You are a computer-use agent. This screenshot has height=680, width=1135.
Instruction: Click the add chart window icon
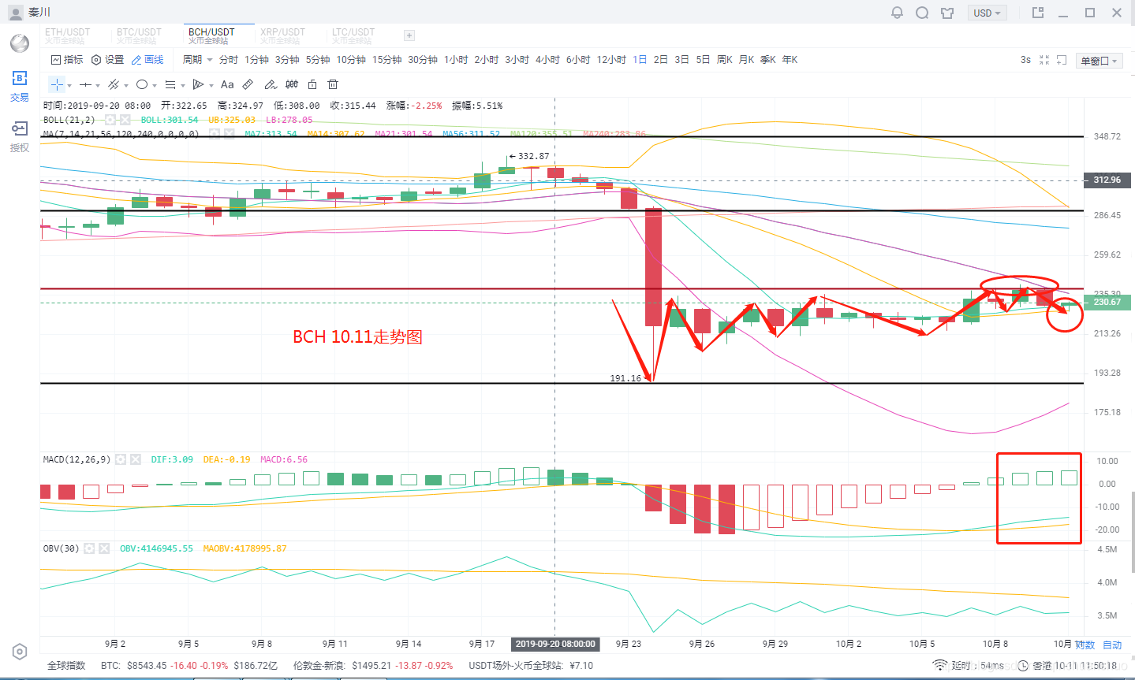[x=1062, y=60]
